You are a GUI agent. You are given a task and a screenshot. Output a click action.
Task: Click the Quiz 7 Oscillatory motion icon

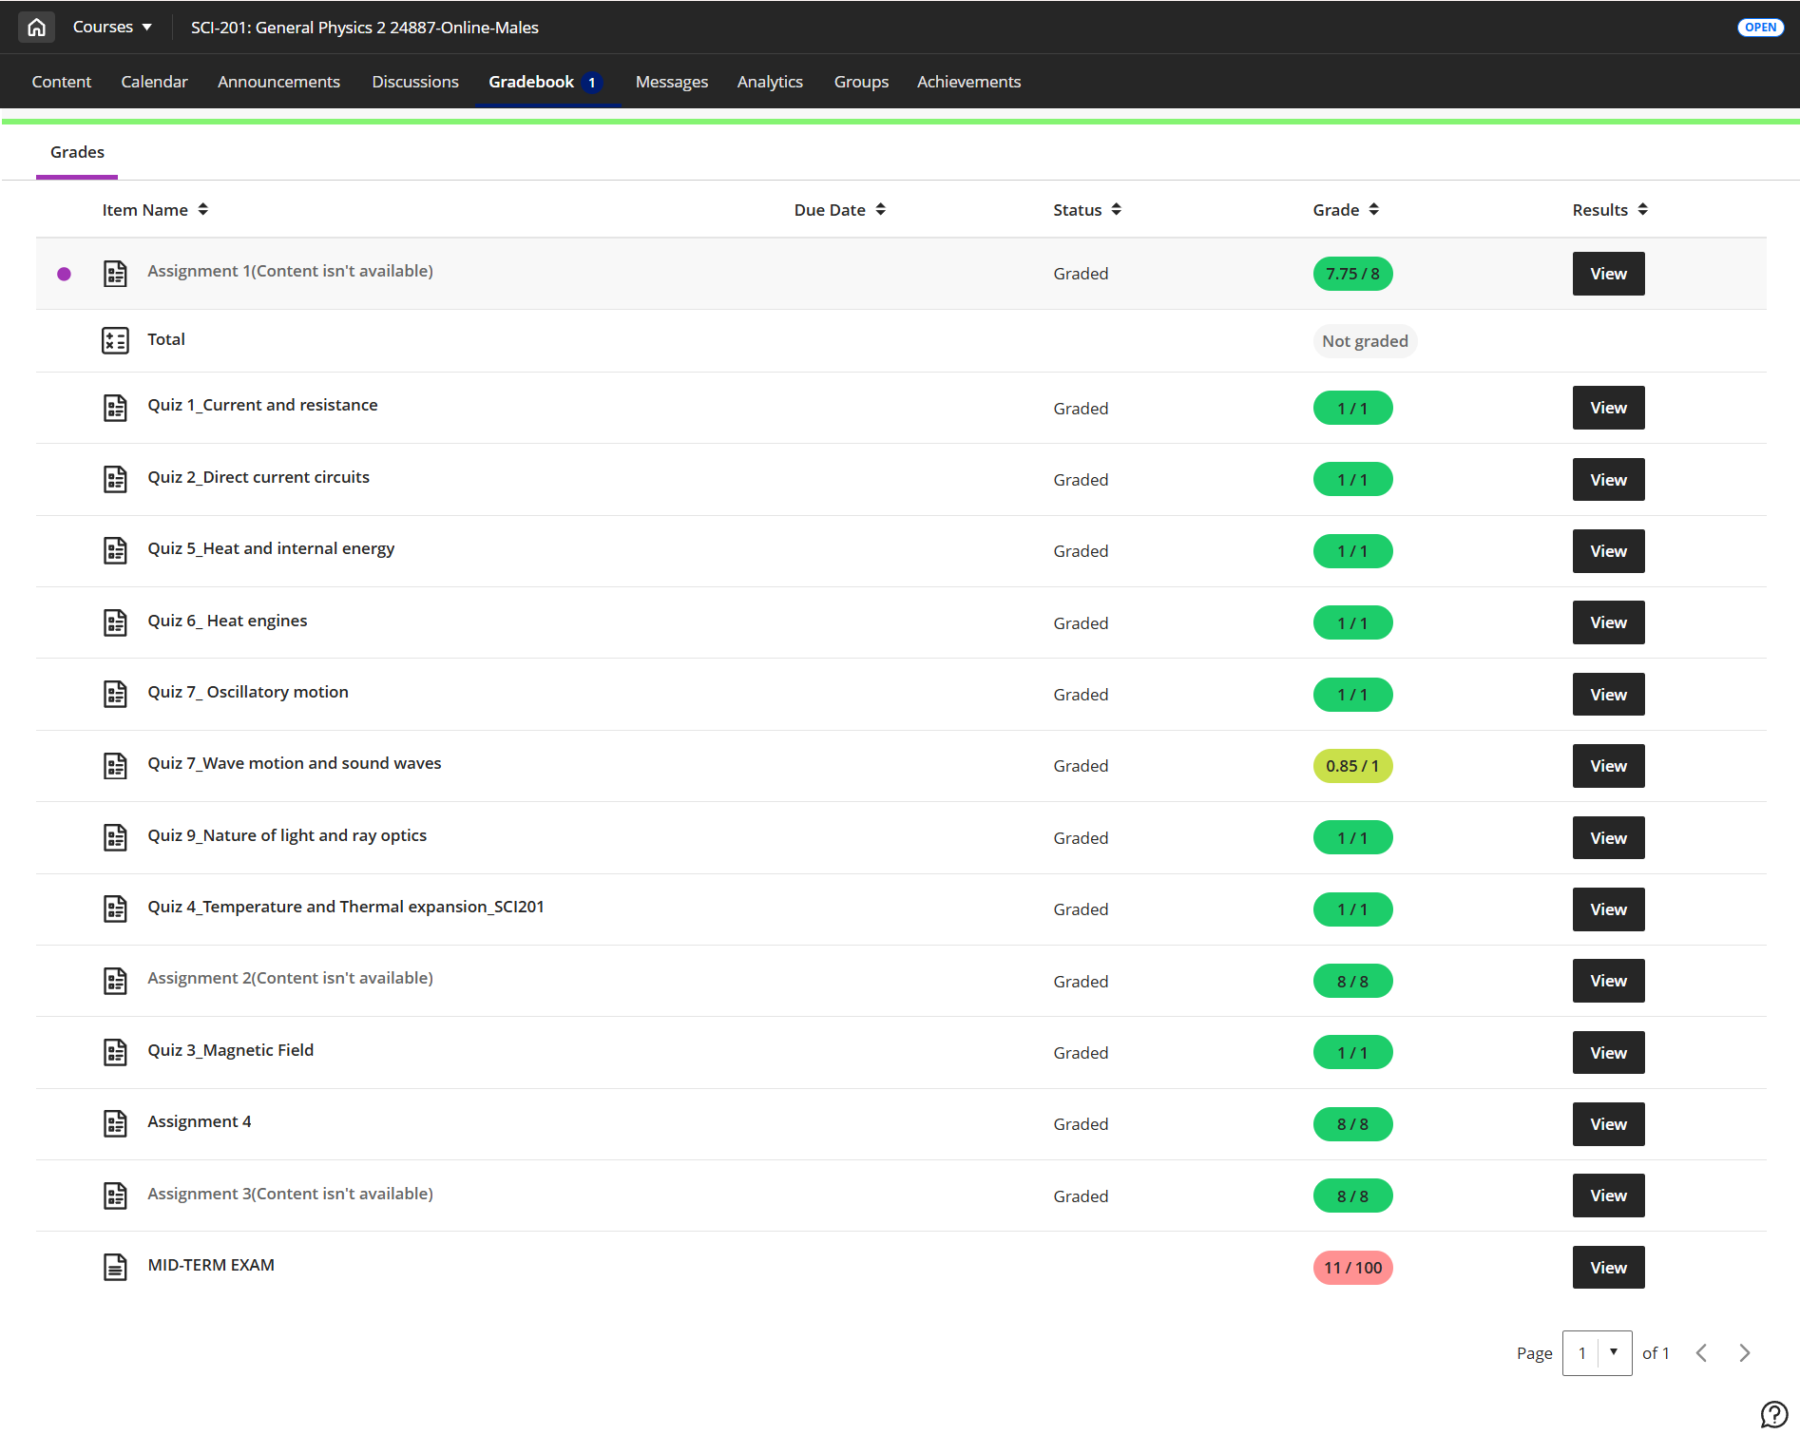point(115,694)
